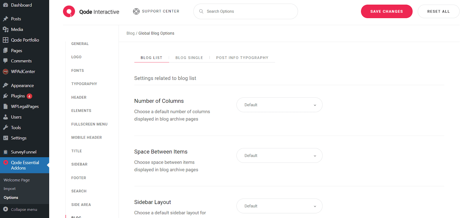Switch to the Post Info Typography tab

click(242, 58)
